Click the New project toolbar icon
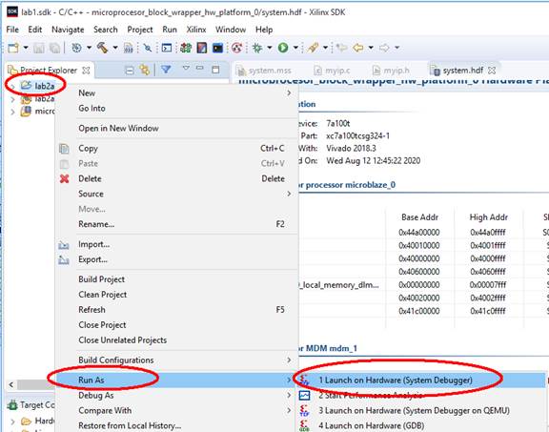This screenshot has width=549, height=432. click(13, 48)
